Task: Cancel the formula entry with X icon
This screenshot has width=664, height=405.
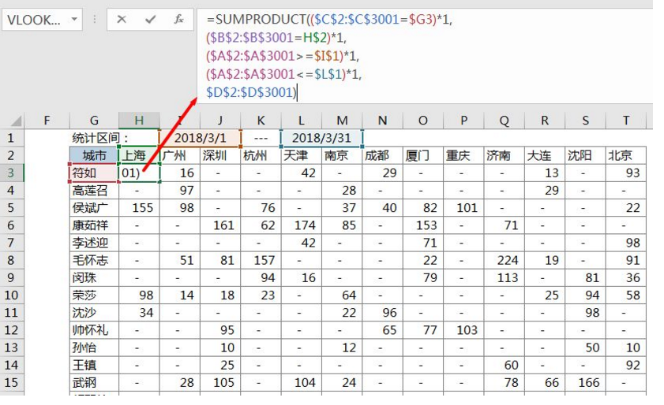Action: pyautogui.click(x=122, y=20)
